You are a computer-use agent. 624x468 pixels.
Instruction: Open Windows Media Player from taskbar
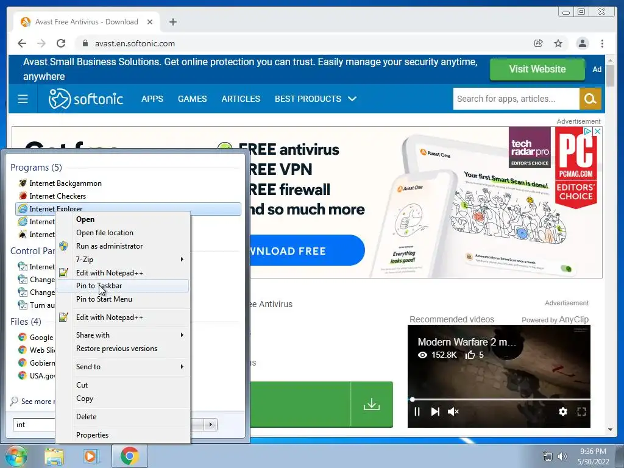tap(91, 456)
